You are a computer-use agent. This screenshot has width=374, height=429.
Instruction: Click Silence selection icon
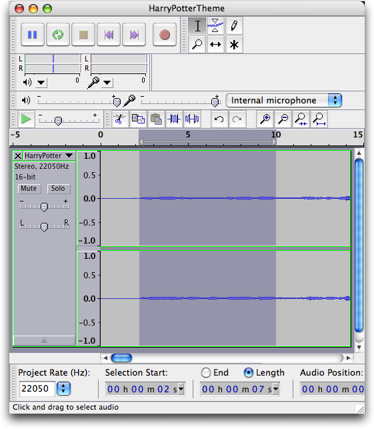(192, 119)
